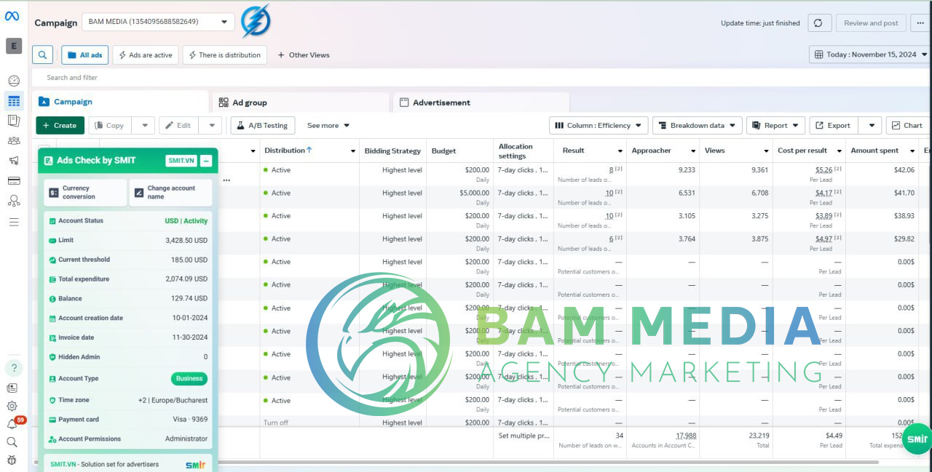Viewport: 932px width, 472px height.
Task: Open the help question mark icon
Action: coord(14,367)
